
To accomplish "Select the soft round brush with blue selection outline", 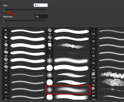I will tap(68, 90).
